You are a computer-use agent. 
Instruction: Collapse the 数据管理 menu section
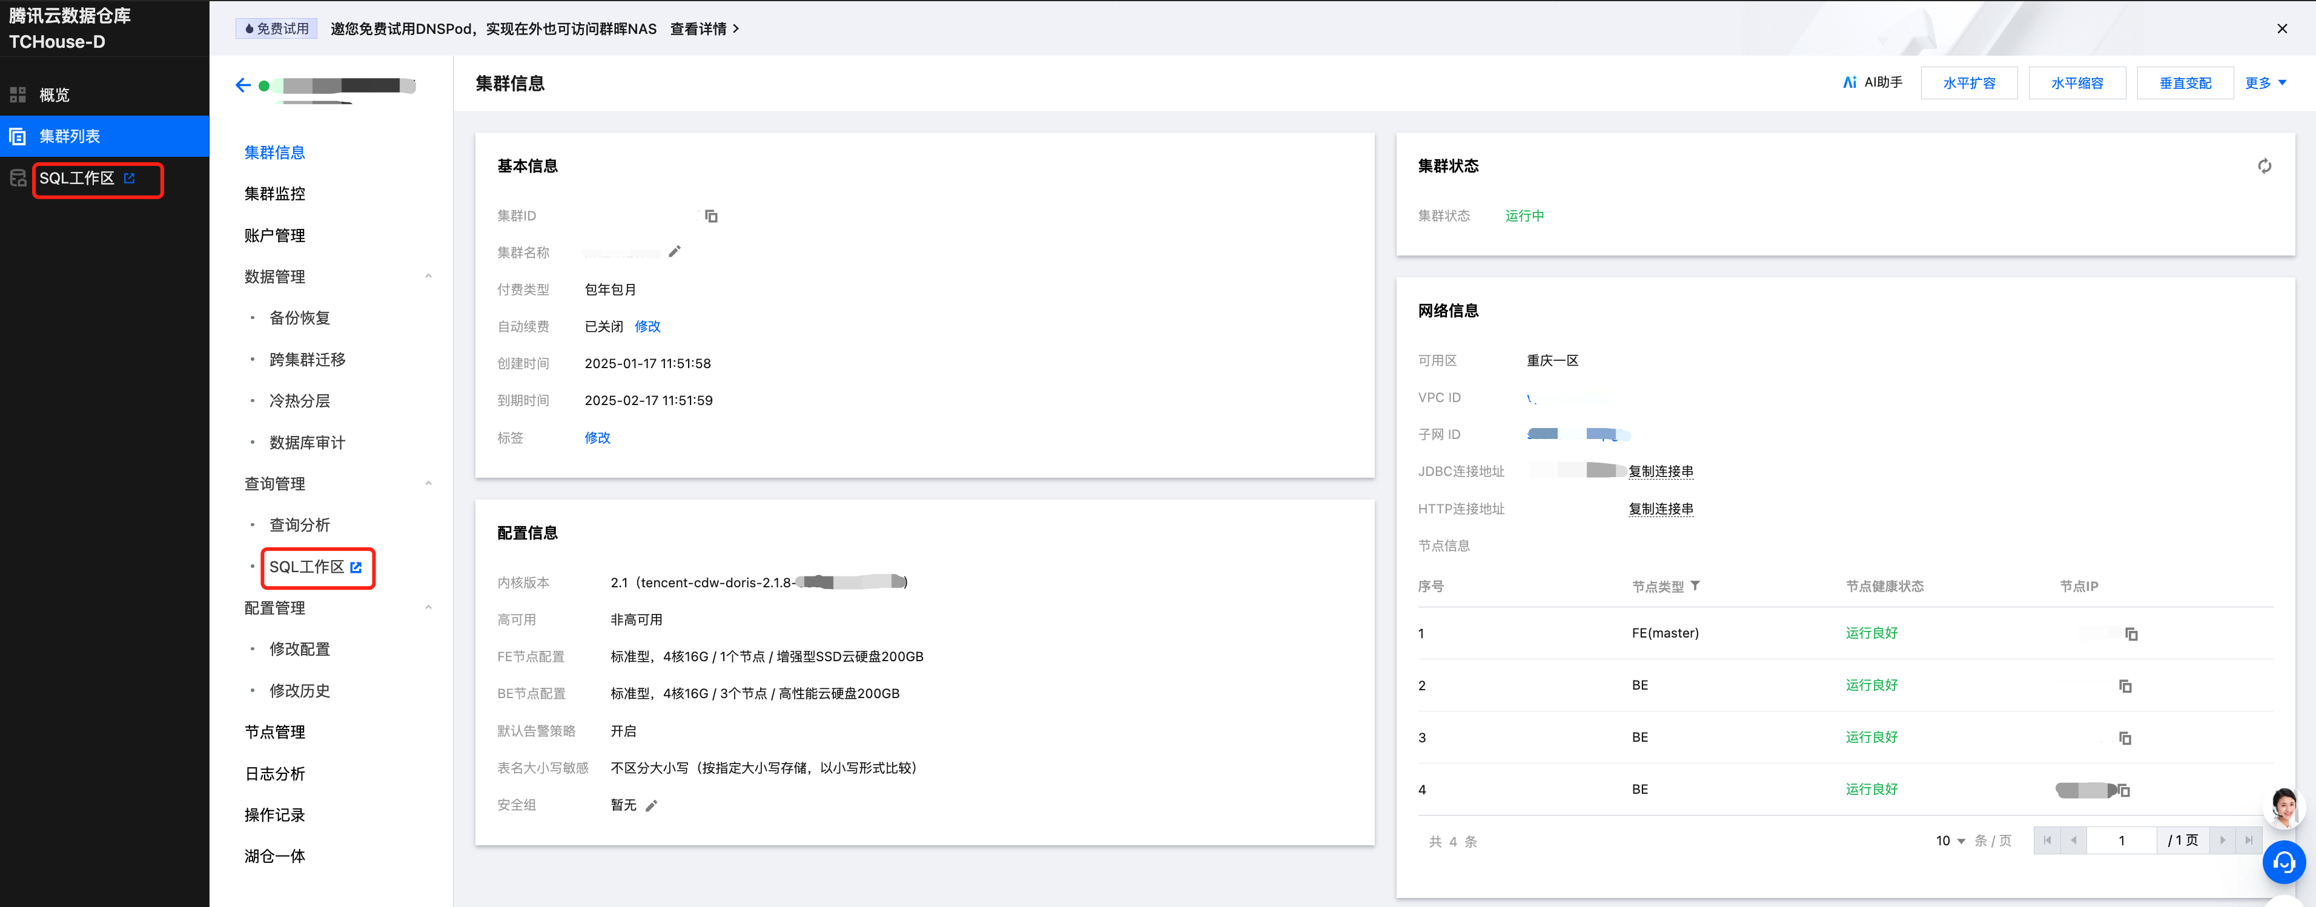pos(428,277)
